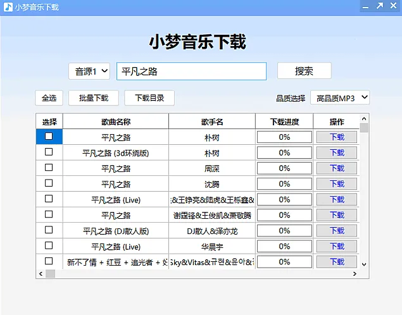Screen dimensions: 402x315
Task: Click the 搜索 button
Action: (304, 71)
